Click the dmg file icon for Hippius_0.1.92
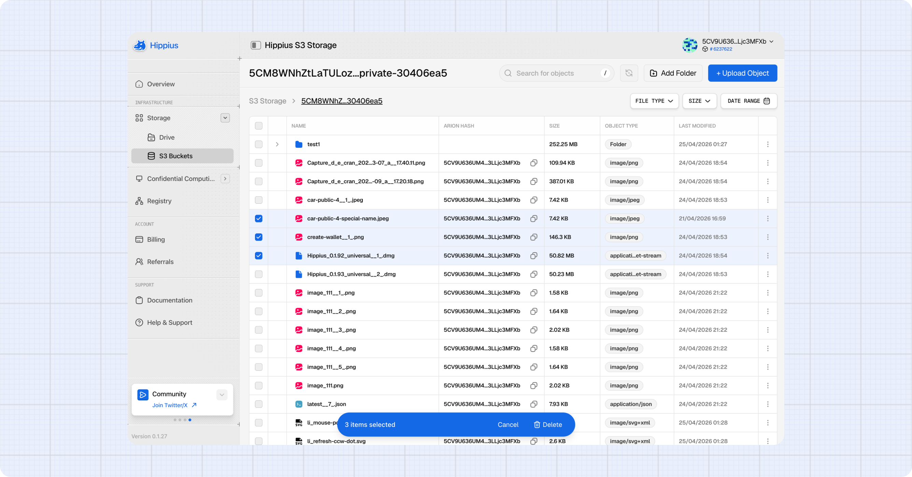Image resolution: width=912 pixels, height=477 pixels. 299,256
